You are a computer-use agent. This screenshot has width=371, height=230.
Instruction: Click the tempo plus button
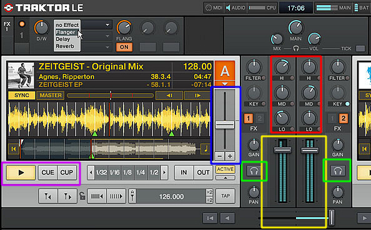[230, 156]
